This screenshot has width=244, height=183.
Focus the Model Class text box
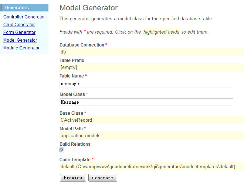(x=146, y=102)
